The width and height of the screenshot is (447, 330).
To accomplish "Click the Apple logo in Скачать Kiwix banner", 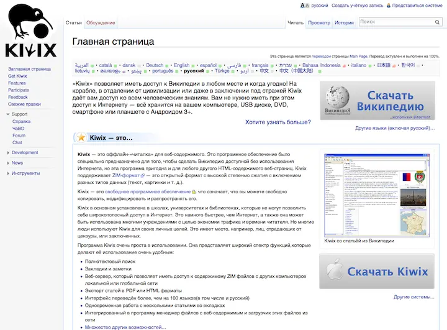I will coord(335,270).
